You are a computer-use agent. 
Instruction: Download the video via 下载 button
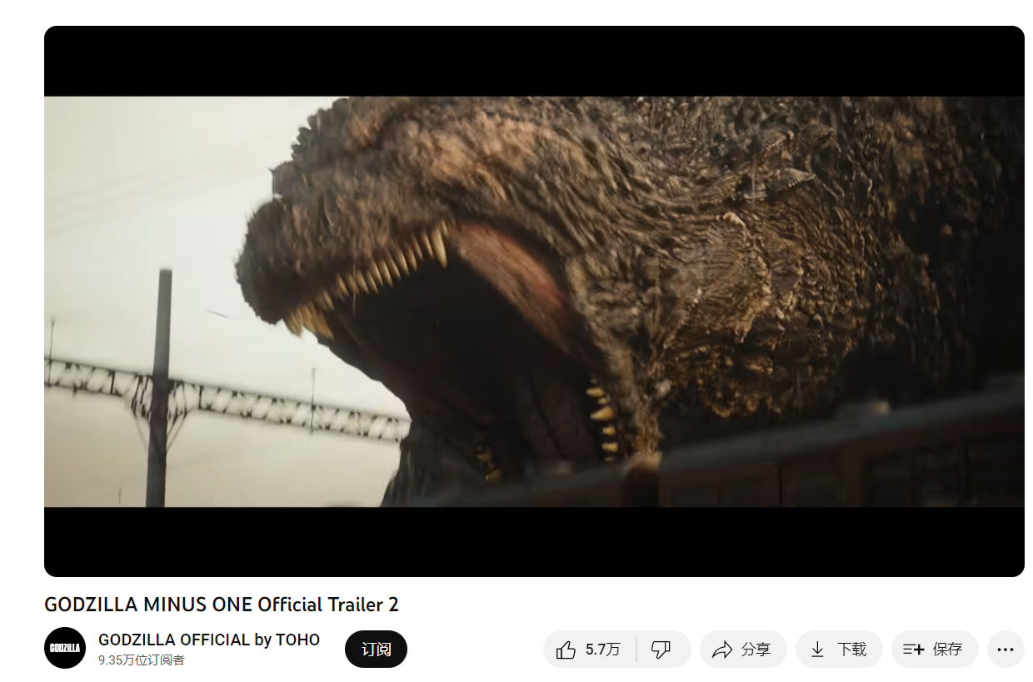coord(839,650)
